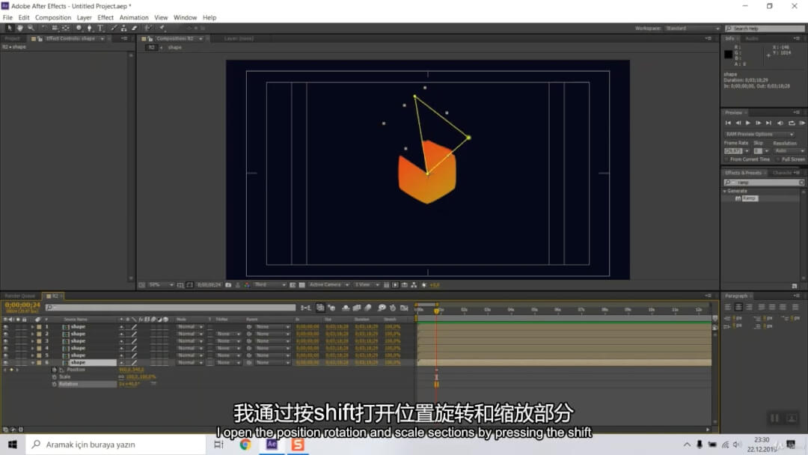Switch to Project panel tab
The image size is (808, 455).
(12, 39)
